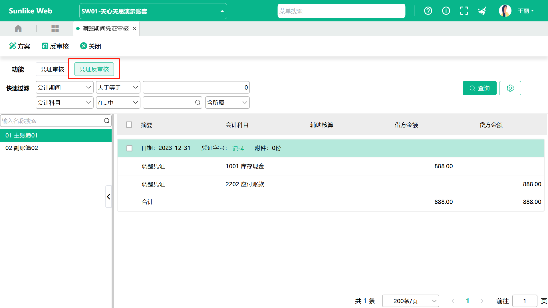This screenshot has width=548, height=308.
Task: Open the 大于等于 operator dropdown
Action: [x=118, y=87]
